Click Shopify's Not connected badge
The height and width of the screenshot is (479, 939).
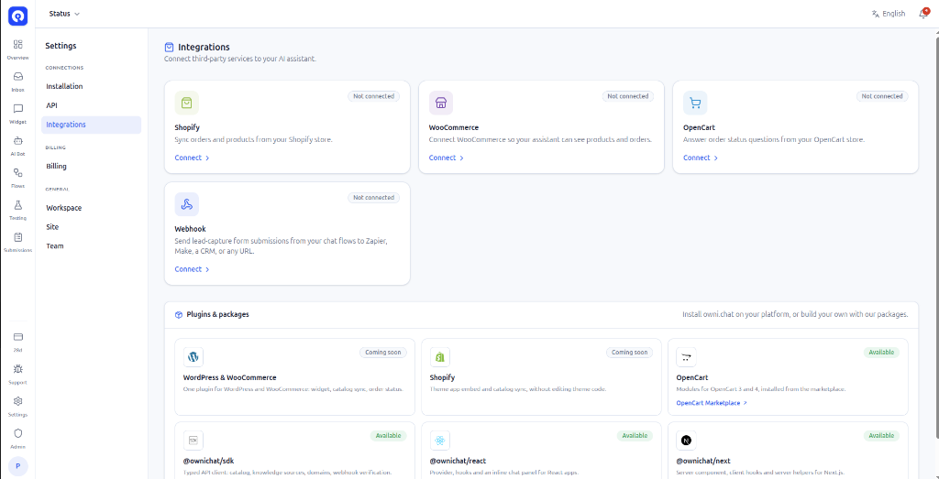pos(374,95)
